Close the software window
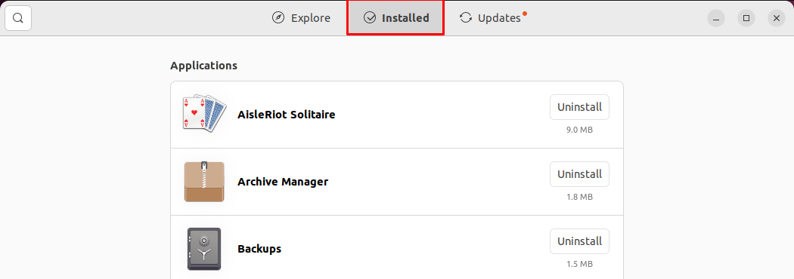The width and height of the screenshot is (794, 279). point(777,19)
